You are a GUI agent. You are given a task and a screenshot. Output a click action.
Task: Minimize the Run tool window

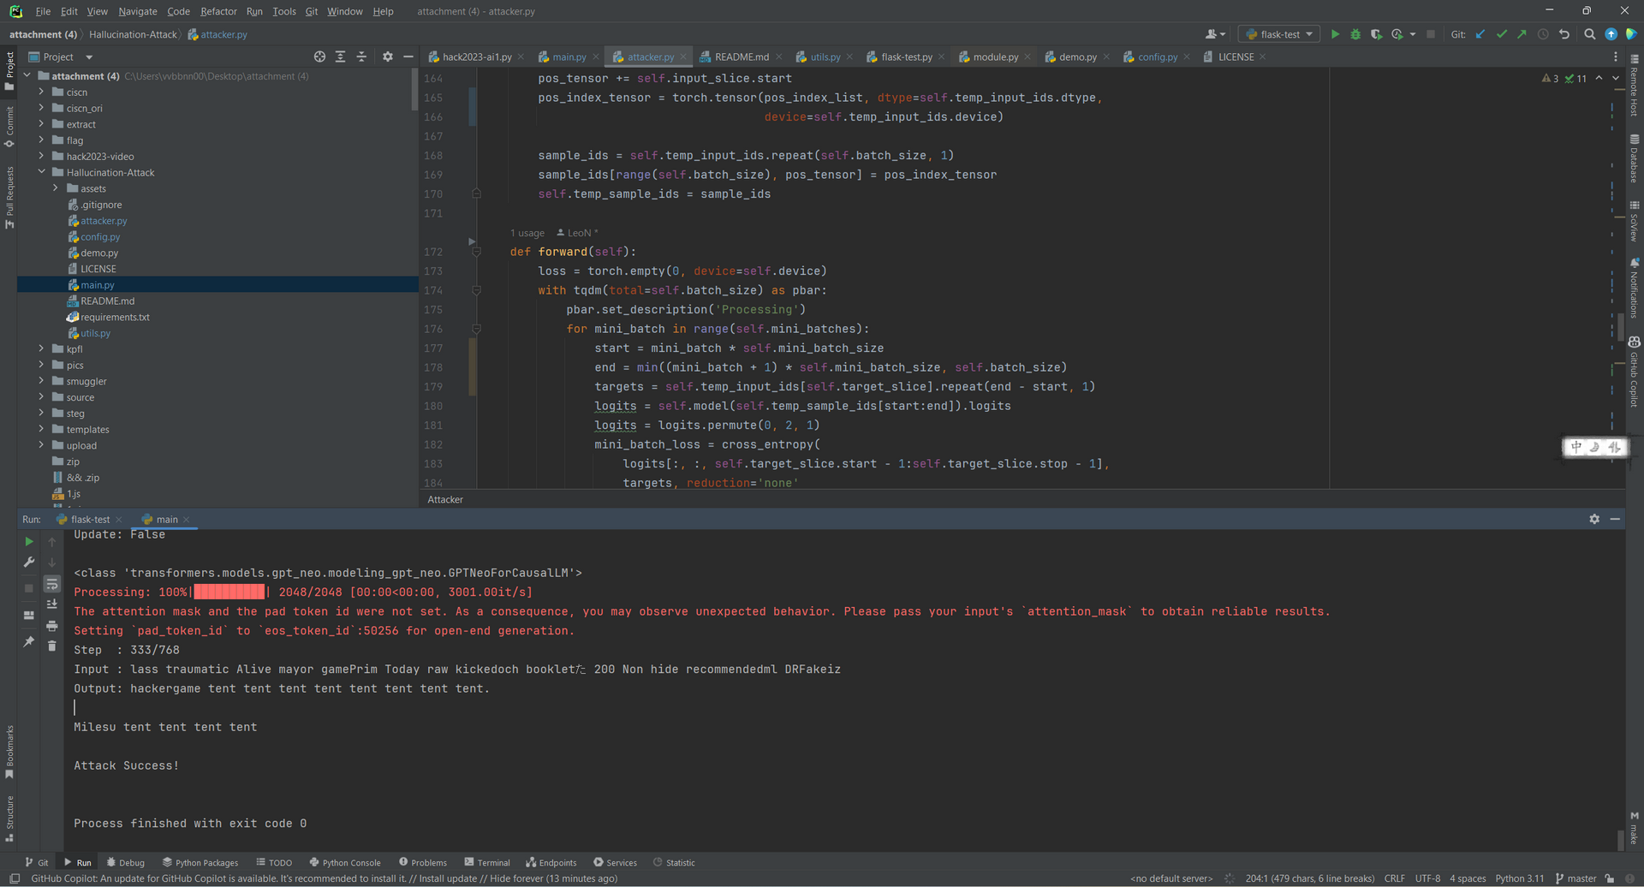click(x=1615, y=519)
